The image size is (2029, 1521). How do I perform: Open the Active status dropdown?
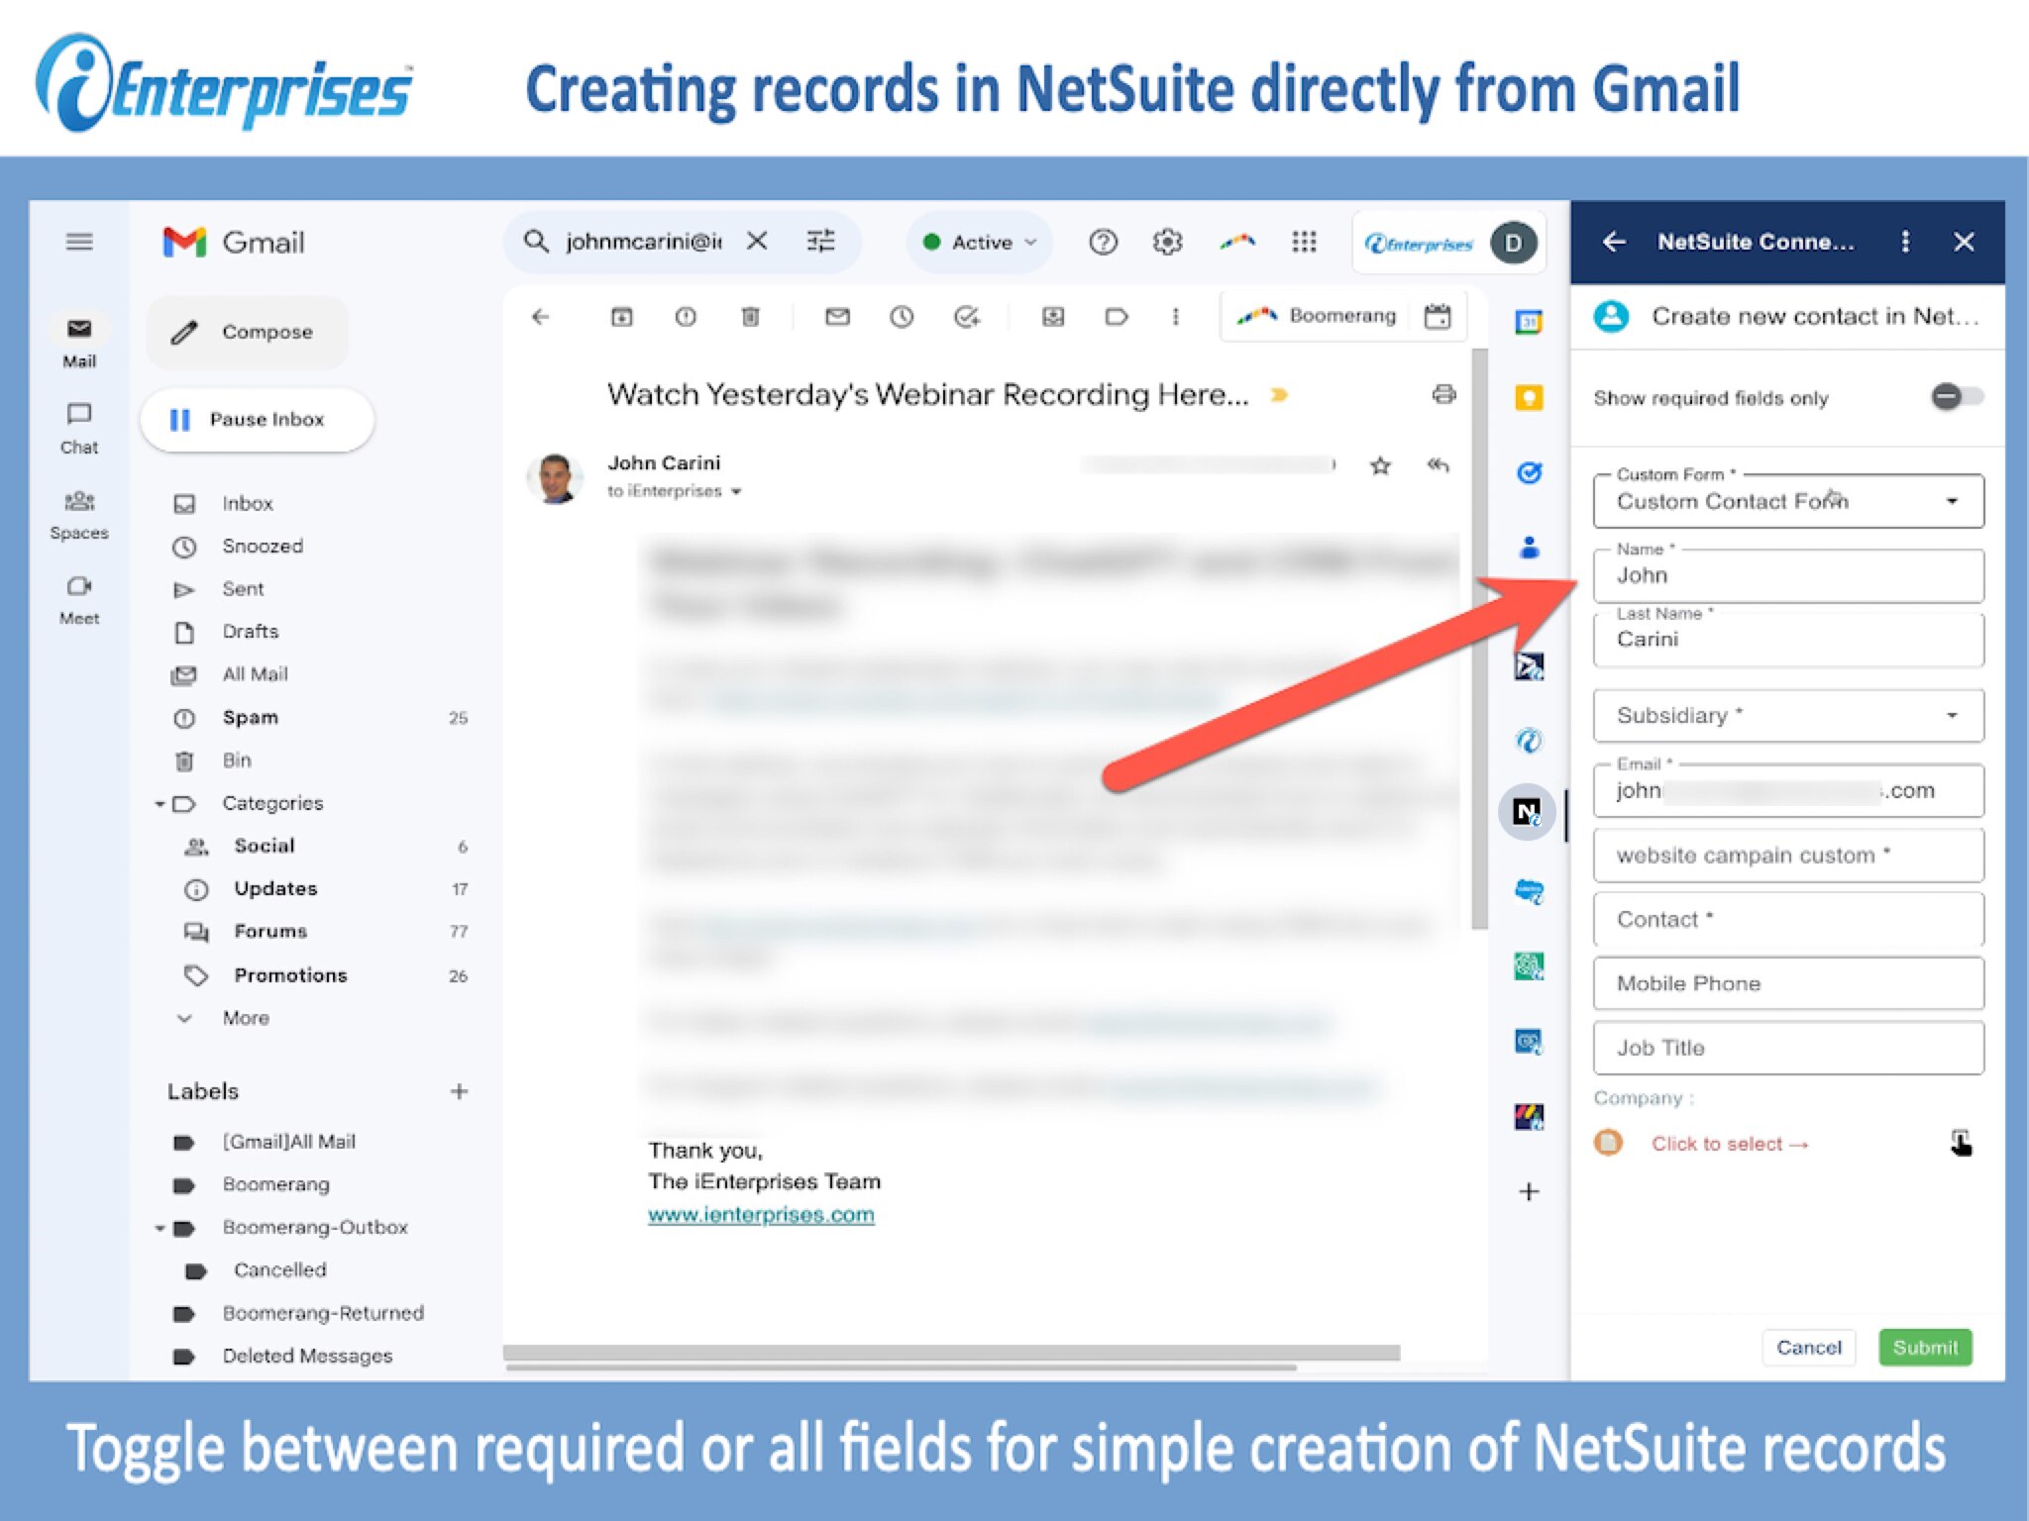980,243
